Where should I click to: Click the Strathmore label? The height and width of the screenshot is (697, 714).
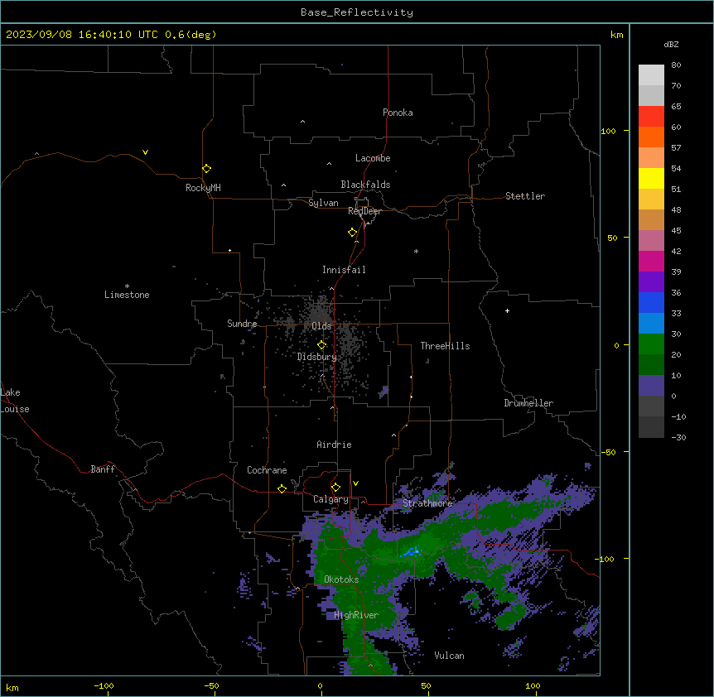click(427, 503)
